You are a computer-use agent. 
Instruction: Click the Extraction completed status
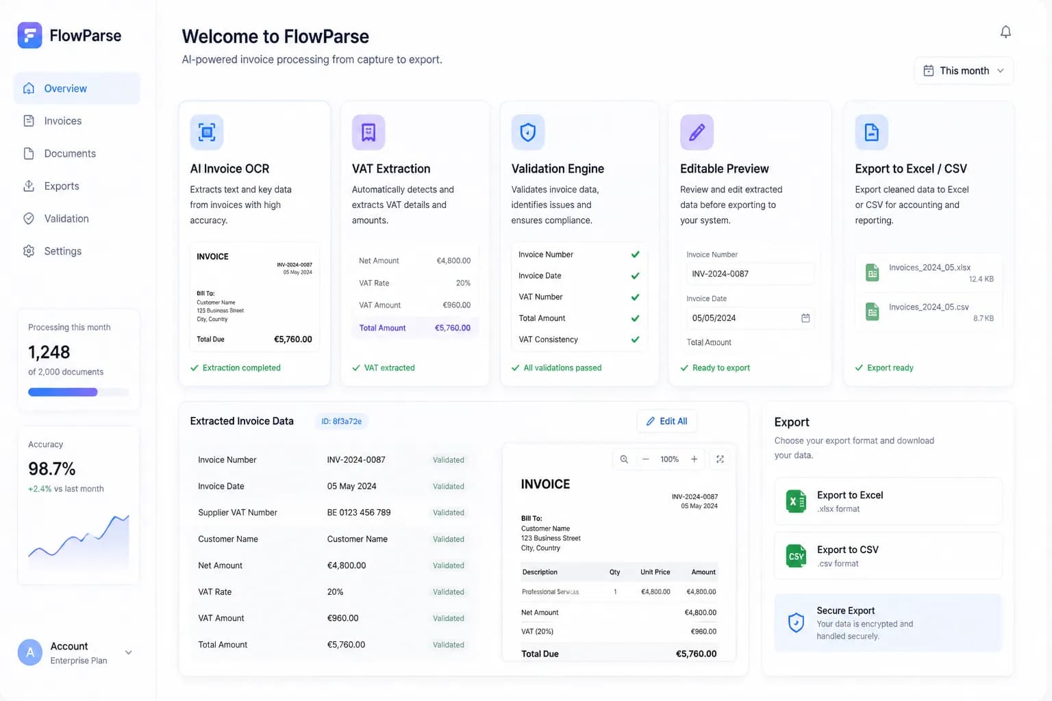coord(236,368)
